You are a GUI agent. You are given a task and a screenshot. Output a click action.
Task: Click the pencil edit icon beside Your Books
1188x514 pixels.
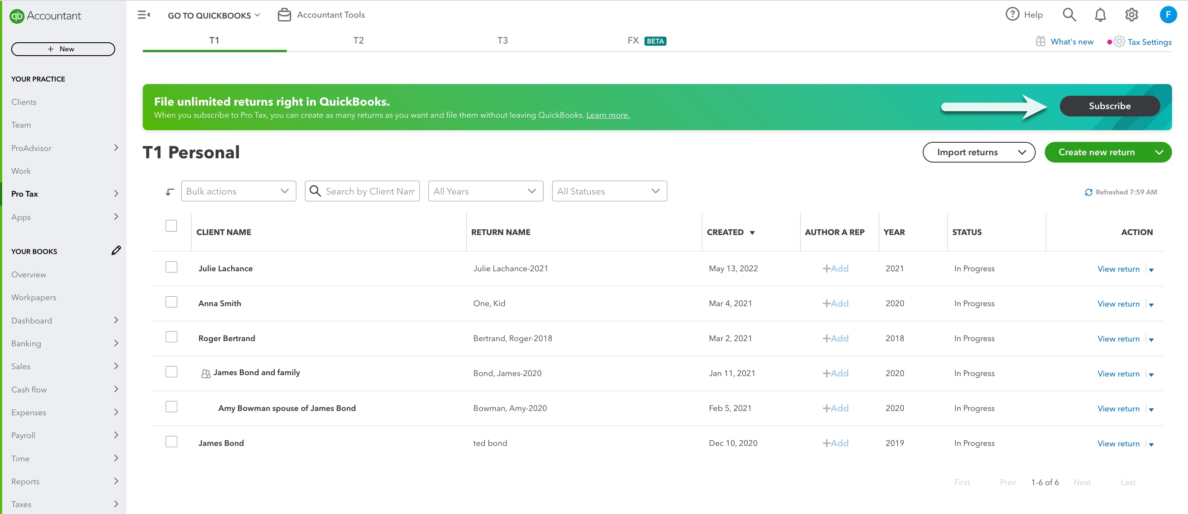(x=116, y=250)
